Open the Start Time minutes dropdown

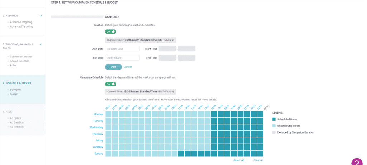pos(186,49)
